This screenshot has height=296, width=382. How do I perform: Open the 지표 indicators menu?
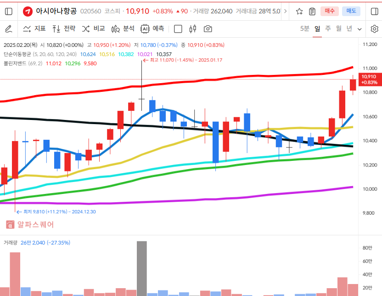pos(34,29)
